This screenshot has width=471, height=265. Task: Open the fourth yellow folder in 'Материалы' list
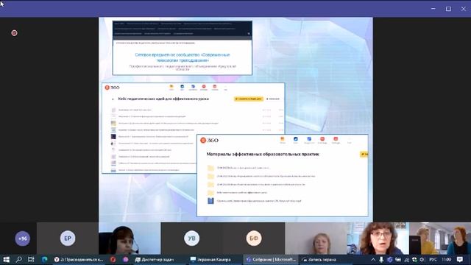click(x=210, y=192)
